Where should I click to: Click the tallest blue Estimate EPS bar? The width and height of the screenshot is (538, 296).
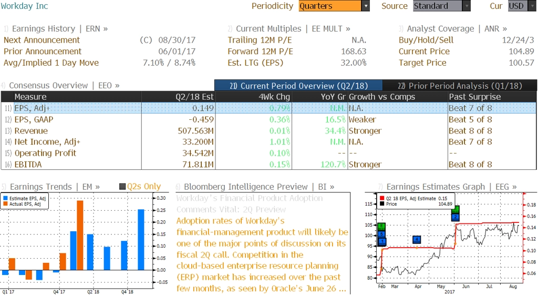[x=141, y=240]
